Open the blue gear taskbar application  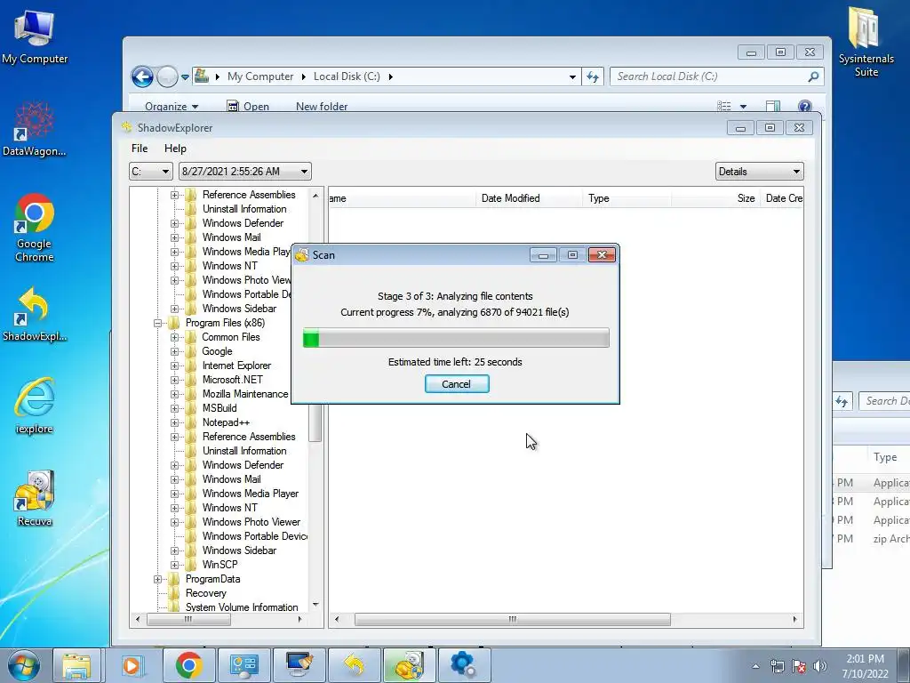point(464,665)
